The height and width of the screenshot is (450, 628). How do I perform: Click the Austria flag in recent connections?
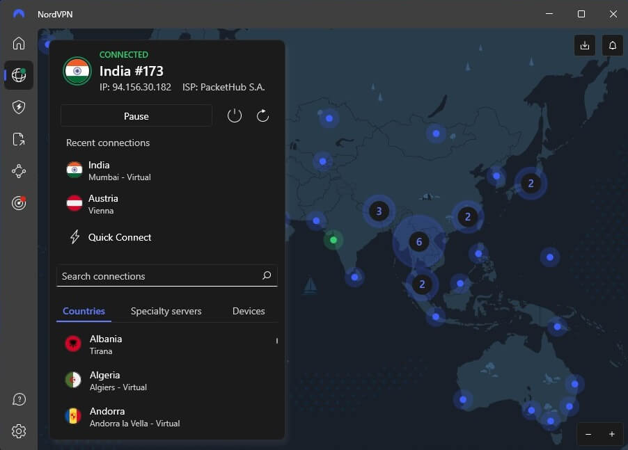[x=74, y=203]
